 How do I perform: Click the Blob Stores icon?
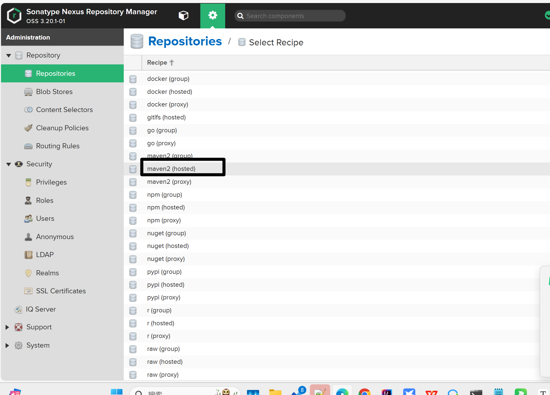coord(28,92)
